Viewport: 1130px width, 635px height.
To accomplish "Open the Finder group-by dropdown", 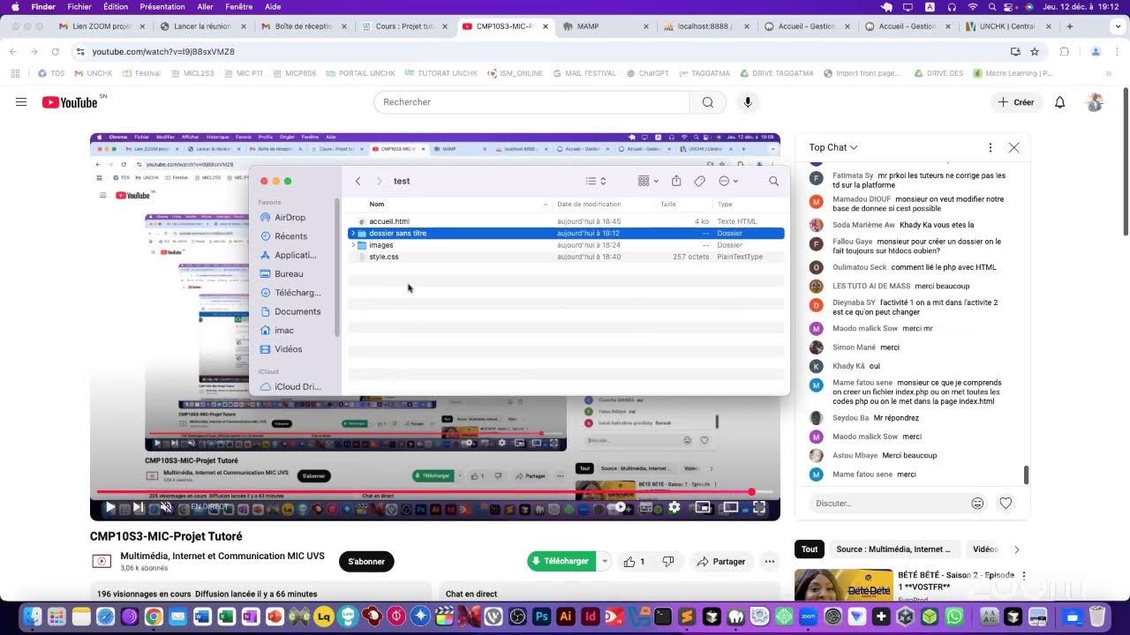I will pyautogui.click(x=648, y=181).
